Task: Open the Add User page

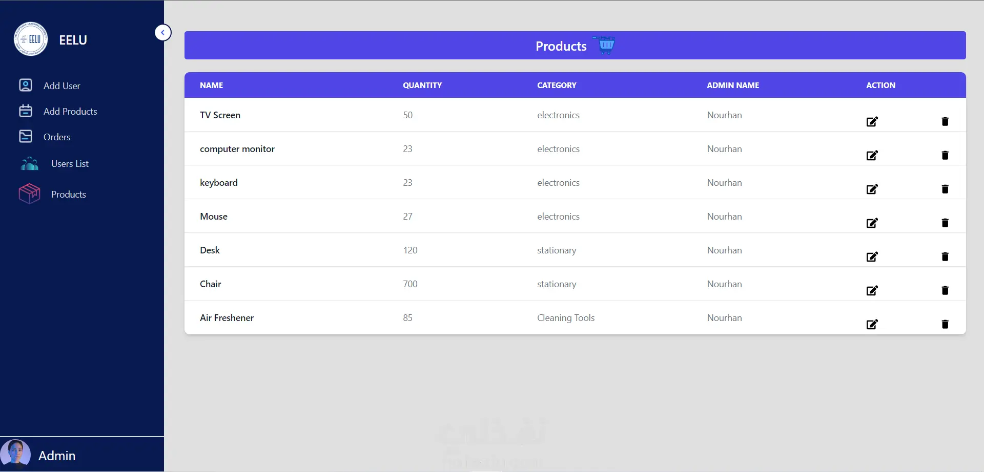Action: pyautogui.click(x=61, y=85)
